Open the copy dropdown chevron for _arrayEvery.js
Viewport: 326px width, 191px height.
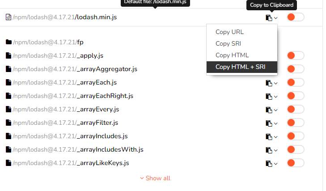pos(275,110)
